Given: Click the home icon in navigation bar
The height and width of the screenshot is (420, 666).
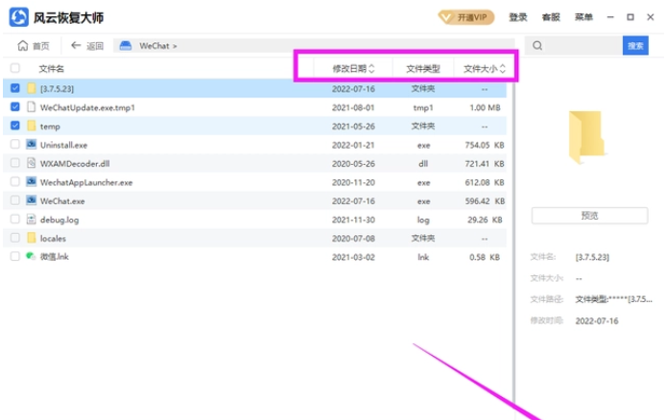Looking at the screenshot, I should click(x=23, y=45).
